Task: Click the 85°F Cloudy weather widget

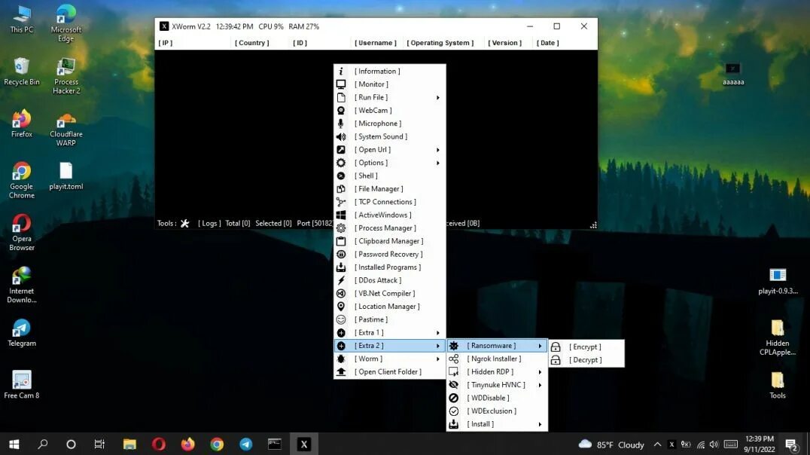Action: pyautogui.click(x=611, y=444)
